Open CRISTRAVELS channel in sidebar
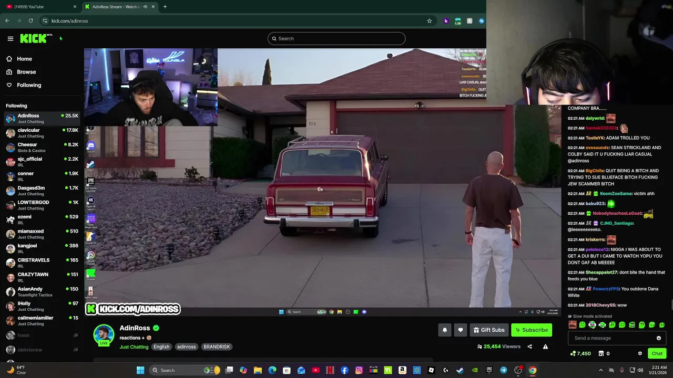The width and height of the screenshot is (673, 378). (42, 262)
